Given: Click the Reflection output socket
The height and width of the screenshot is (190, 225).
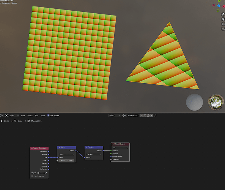Looking at the screenshot, I should [x=49, y=169].
